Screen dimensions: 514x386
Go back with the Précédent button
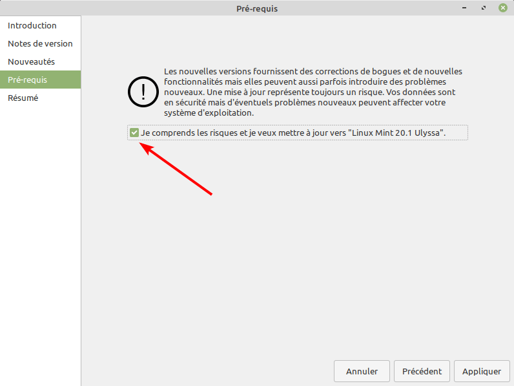(x=422, y=371)
